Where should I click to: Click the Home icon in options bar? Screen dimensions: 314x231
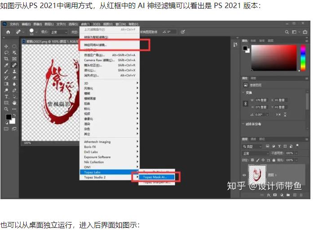(8, 32)
